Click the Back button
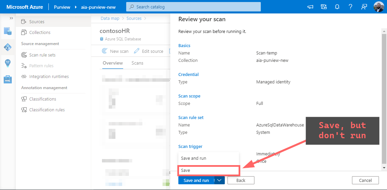Screen dimensions: 387x190 point(241,180)
